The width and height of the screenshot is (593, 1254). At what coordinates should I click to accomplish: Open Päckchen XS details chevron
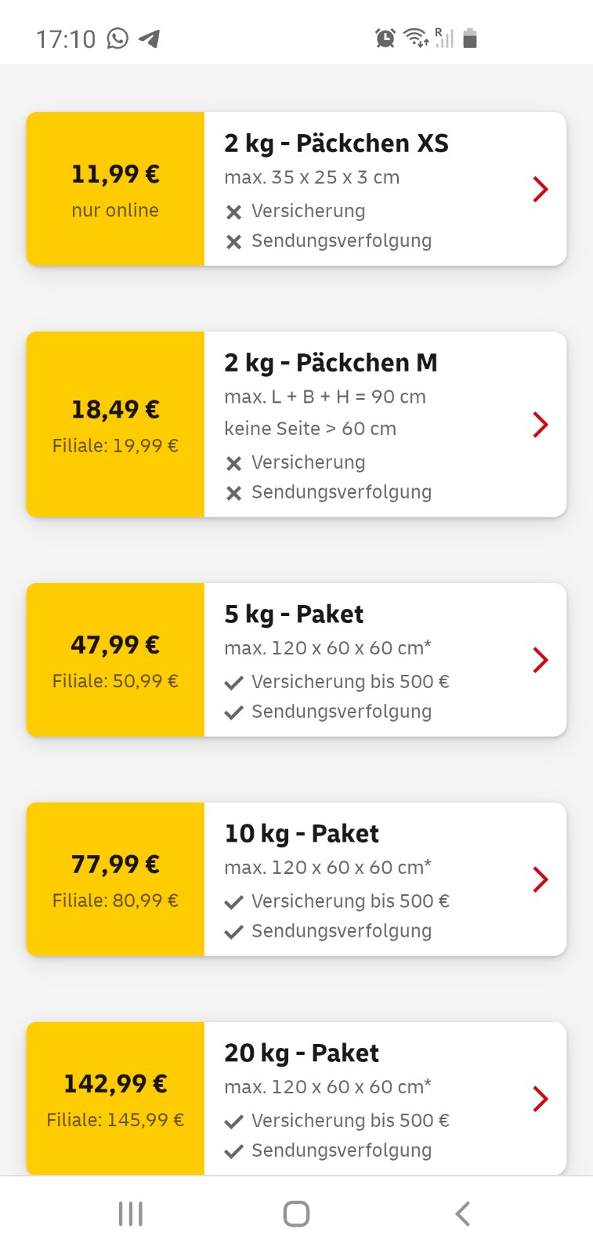pyautogui.click(x=541, y=189)
